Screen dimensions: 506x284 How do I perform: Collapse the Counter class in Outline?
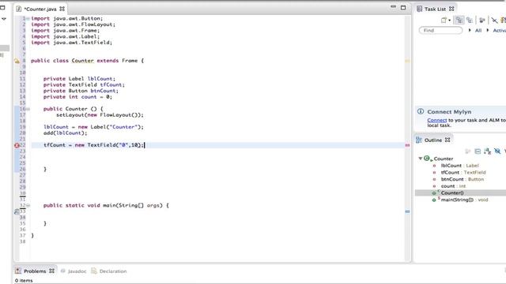(421, 159)
